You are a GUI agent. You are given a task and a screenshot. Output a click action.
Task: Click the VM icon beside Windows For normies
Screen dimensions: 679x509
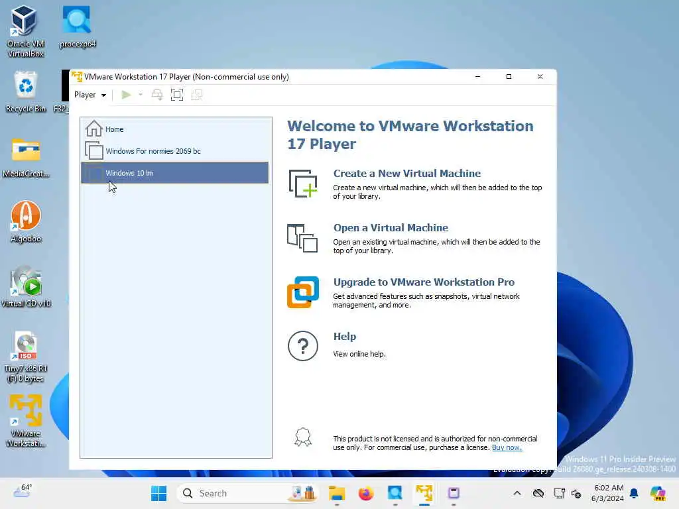(94, 150)
